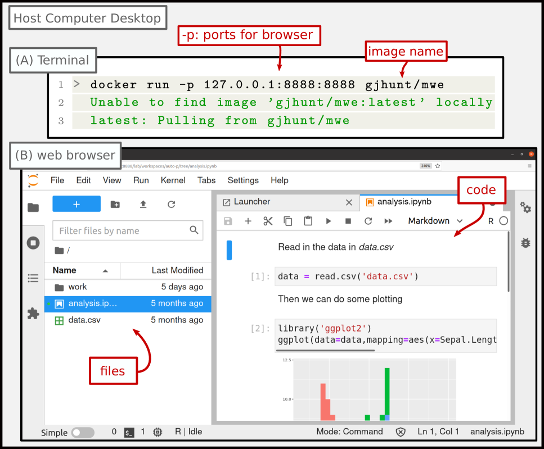Click R | Idle kernel status
The image size is (544, 449).
pyautogui.click(x=188, y=432)
